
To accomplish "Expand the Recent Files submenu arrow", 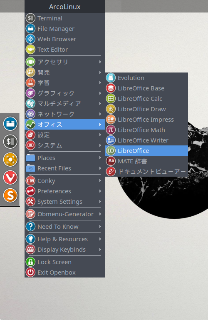I will 100,168.
